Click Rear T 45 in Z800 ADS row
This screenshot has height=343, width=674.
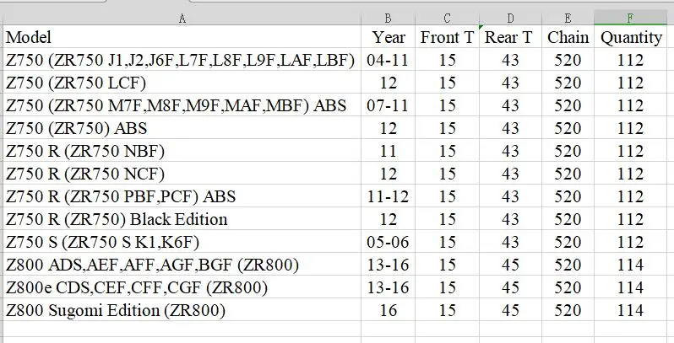tap(510, 265)
